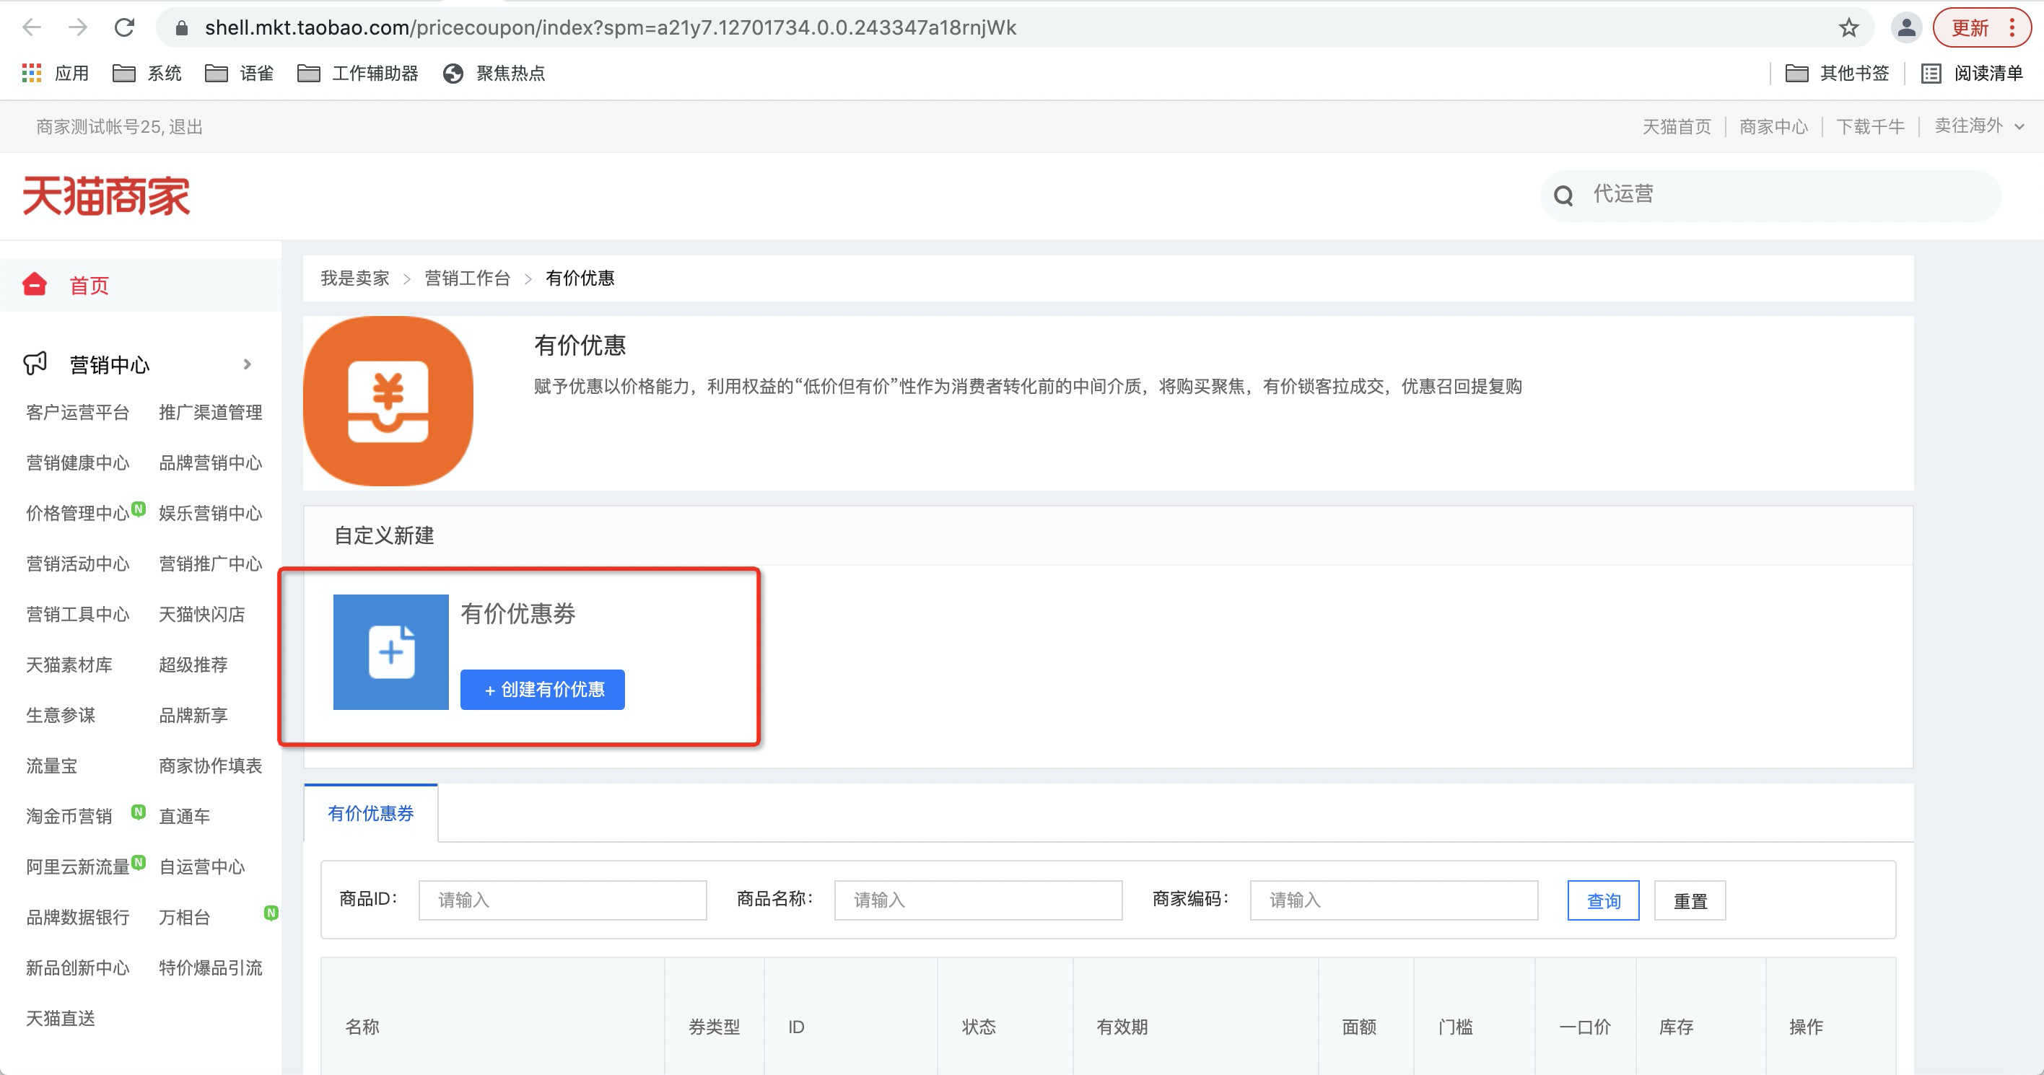Open the 其他书签 folder
This screenshot has height=1075, width=2044.
[x=1837, y=74]
